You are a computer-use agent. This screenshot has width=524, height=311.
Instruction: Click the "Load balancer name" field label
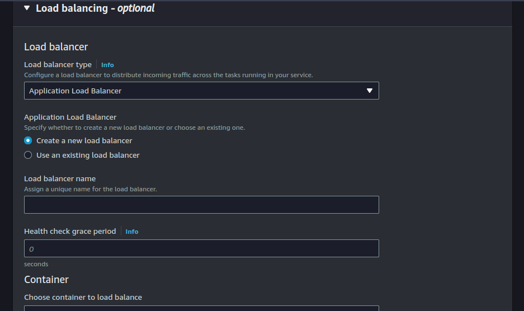point(60,179)
